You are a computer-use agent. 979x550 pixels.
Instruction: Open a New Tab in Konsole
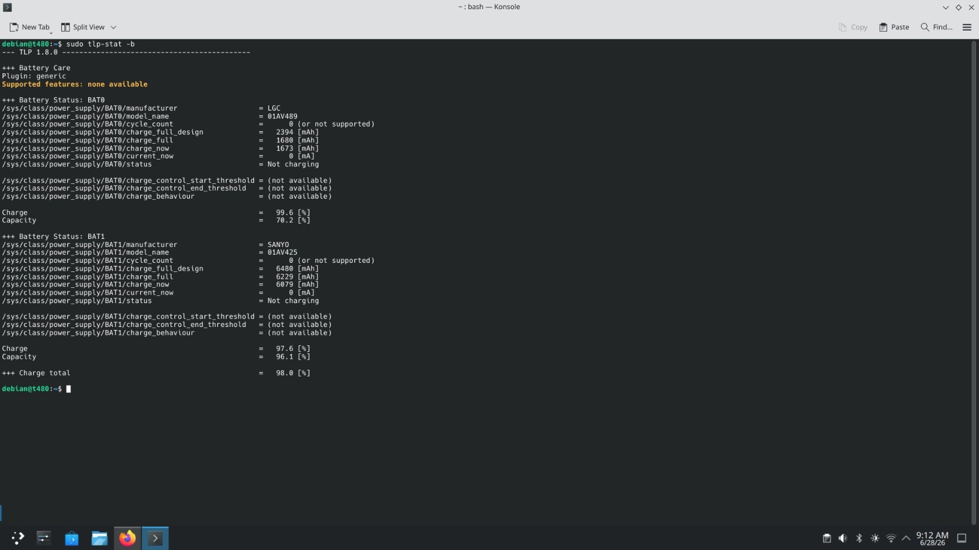[29, 27]
